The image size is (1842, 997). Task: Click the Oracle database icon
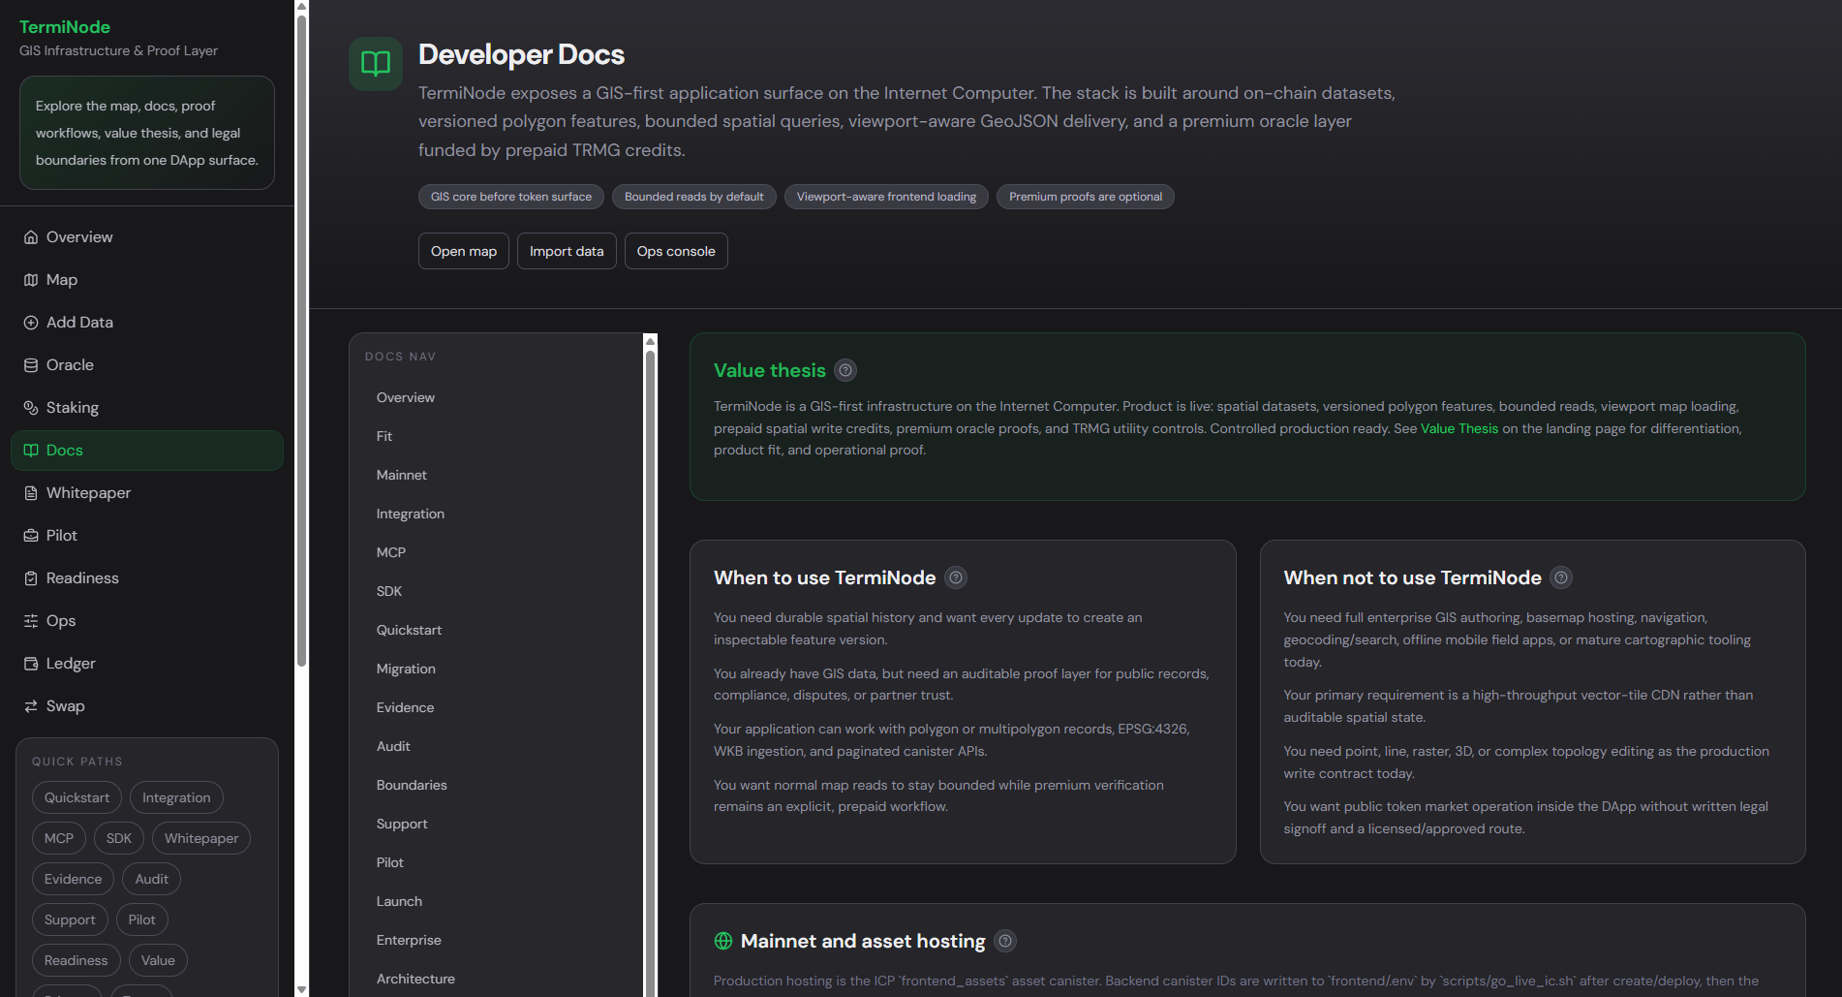point(31,365)
